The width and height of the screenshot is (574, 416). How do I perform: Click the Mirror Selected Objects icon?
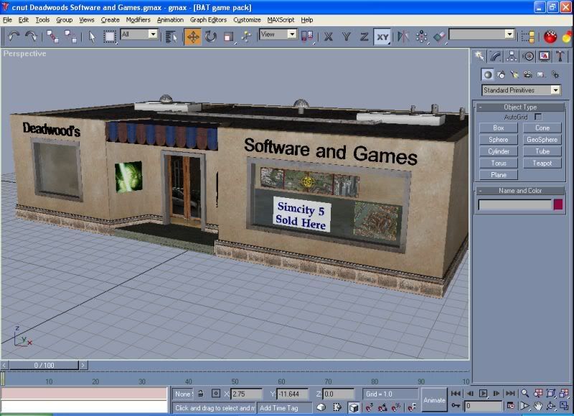coord(403,37)
